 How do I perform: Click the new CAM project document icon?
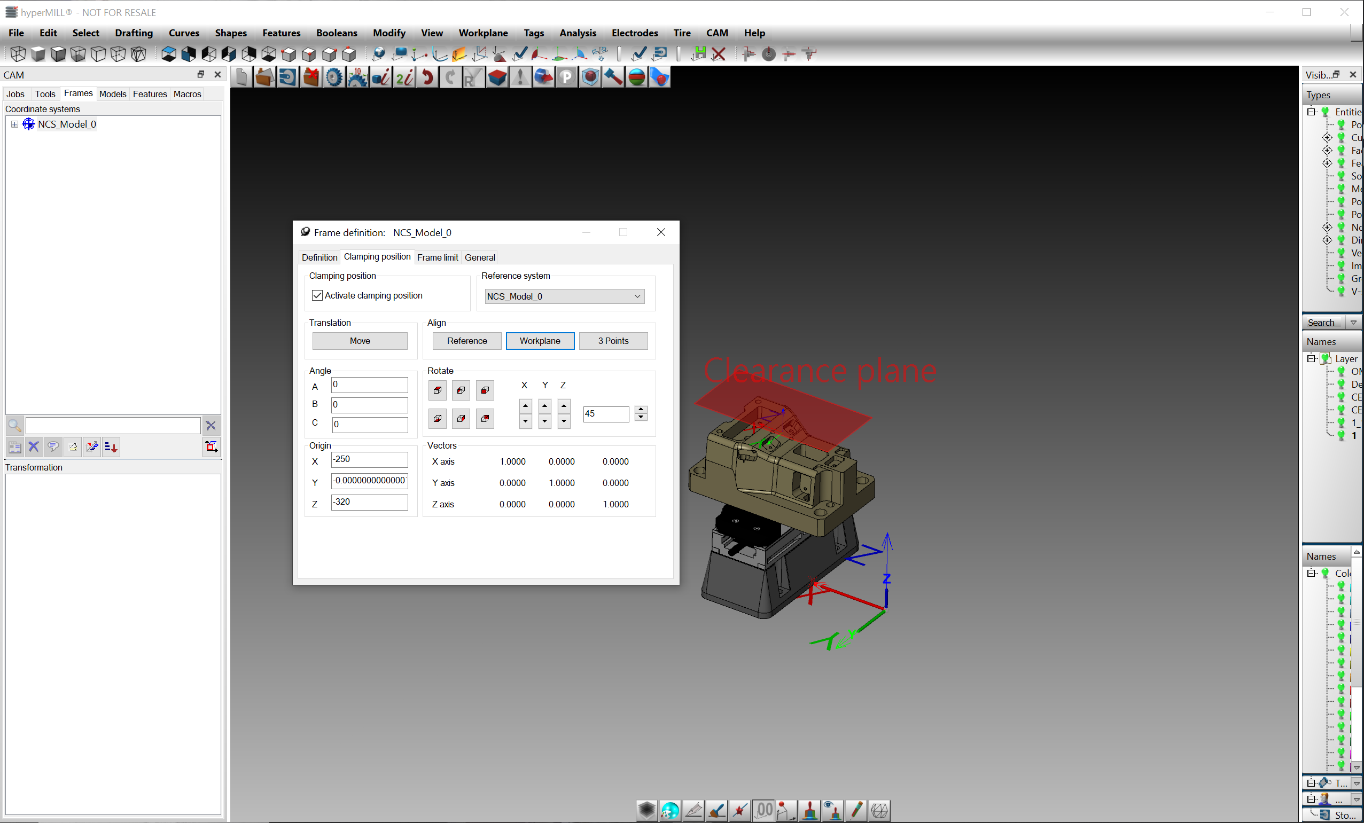pos(241,77)
